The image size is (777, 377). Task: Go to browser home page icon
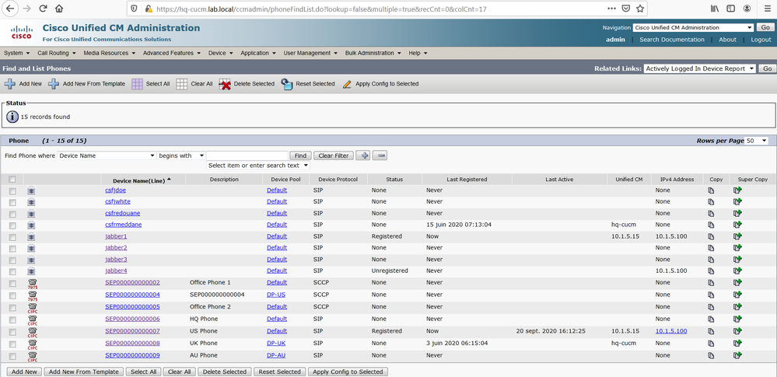pos(59,9)
